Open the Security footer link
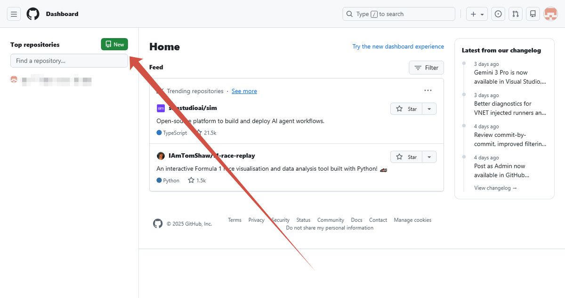Image resolution: width=565 pixels, height=298 pixels. click(280, 220)
